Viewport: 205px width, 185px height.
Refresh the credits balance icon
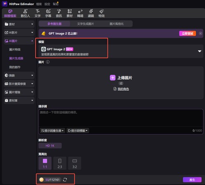pos(65,180)
